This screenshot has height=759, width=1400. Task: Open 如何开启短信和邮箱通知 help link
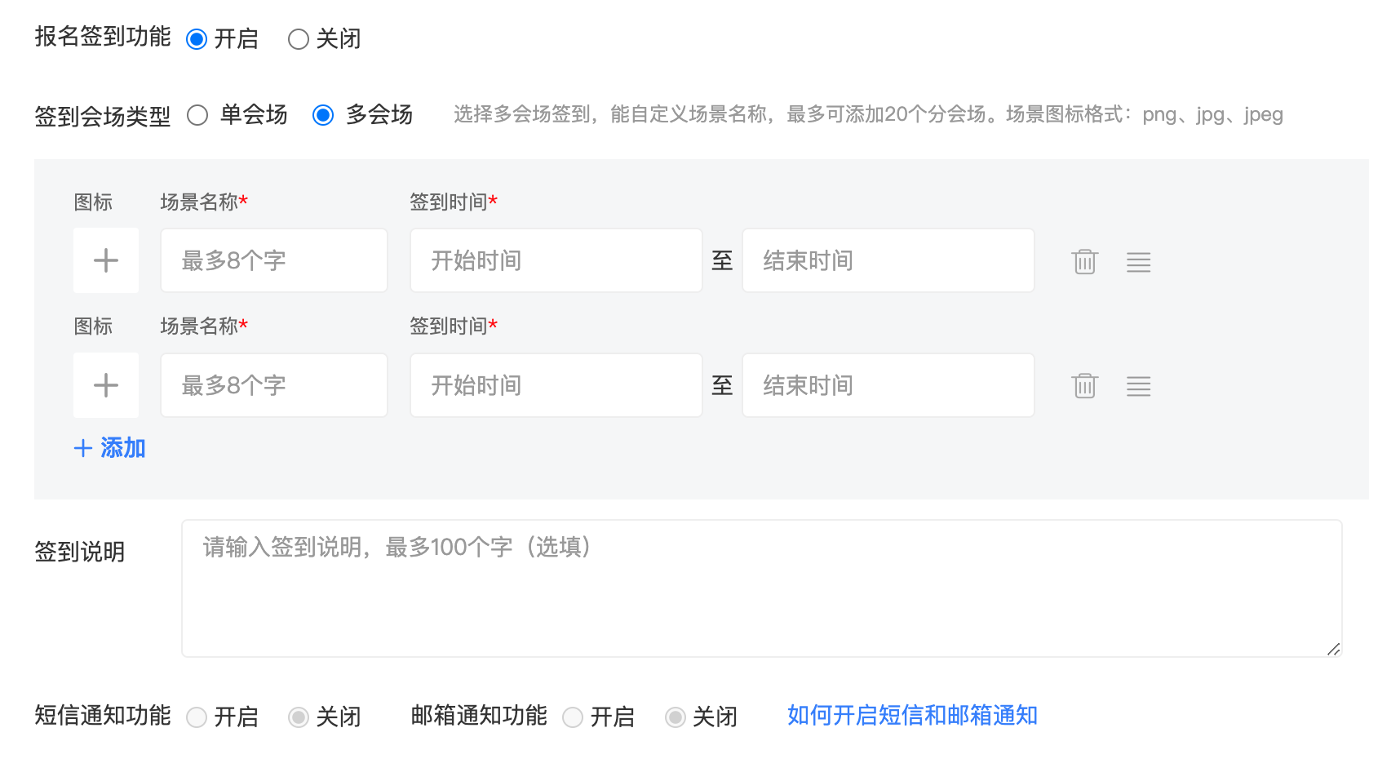coord(912,716)
